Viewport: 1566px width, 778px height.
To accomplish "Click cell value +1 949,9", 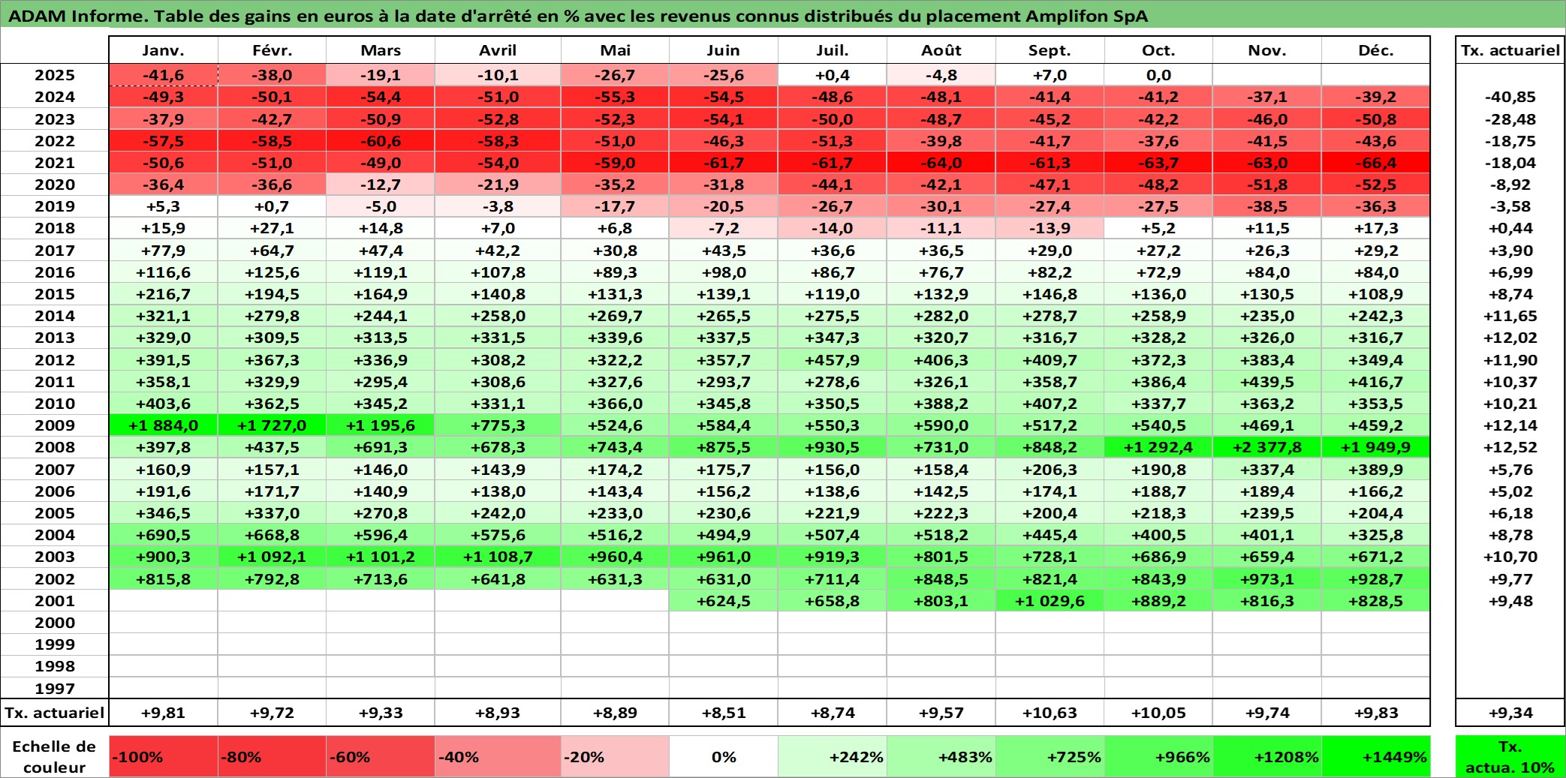I will tap(1375, 447).
